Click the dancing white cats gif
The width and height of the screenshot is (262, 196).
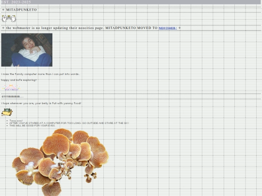pyautogui.click(x=9, y=18)
